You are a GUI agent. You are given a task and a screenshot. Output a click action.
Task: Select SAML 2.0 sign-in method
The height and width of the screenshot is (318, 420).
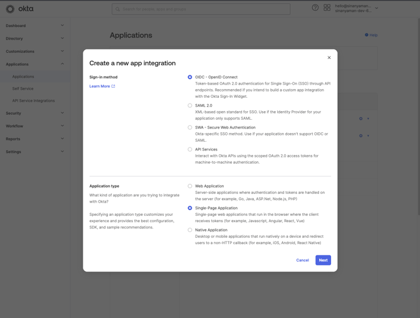click(190, 105)
